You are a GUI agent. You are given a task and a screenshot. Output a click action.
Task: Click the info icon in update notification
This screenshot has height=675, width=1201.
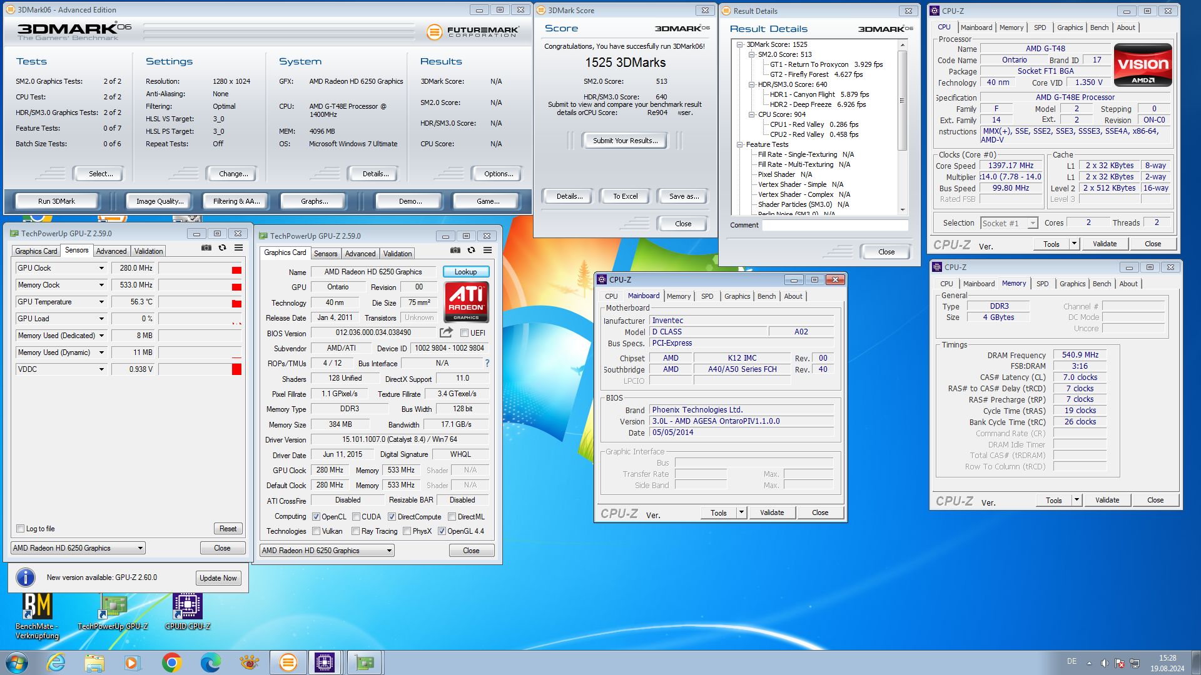pyautogui.click(x=25, y=577)
